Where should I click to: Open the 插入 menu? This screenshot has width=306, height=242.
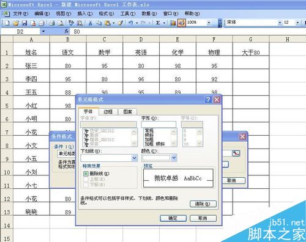[x=85, y=13]
